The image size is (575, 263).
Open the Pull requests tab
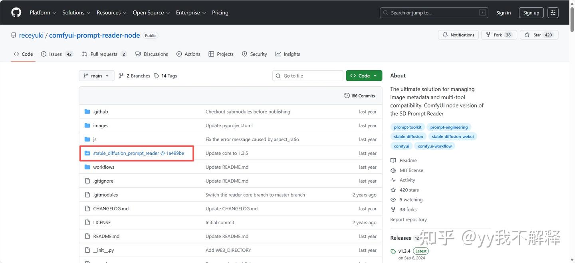pyautogui.click(x=104, y=54)
